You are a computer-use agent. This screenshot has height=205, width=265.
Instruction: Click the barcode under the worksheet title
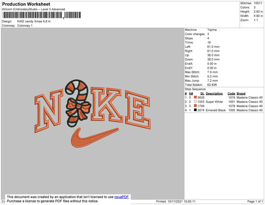click(42, 15)
